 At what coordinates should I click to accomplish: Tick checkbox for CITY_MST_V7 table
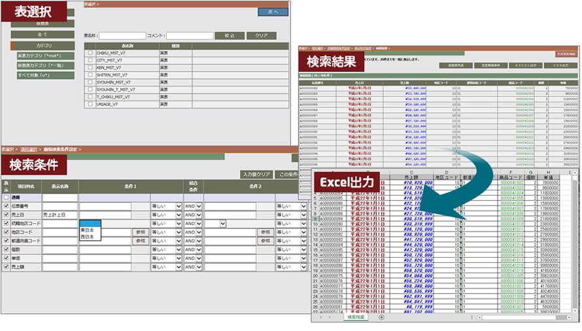90,60
